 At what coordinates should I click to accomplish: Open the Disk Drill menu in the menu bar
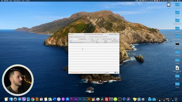6,1
